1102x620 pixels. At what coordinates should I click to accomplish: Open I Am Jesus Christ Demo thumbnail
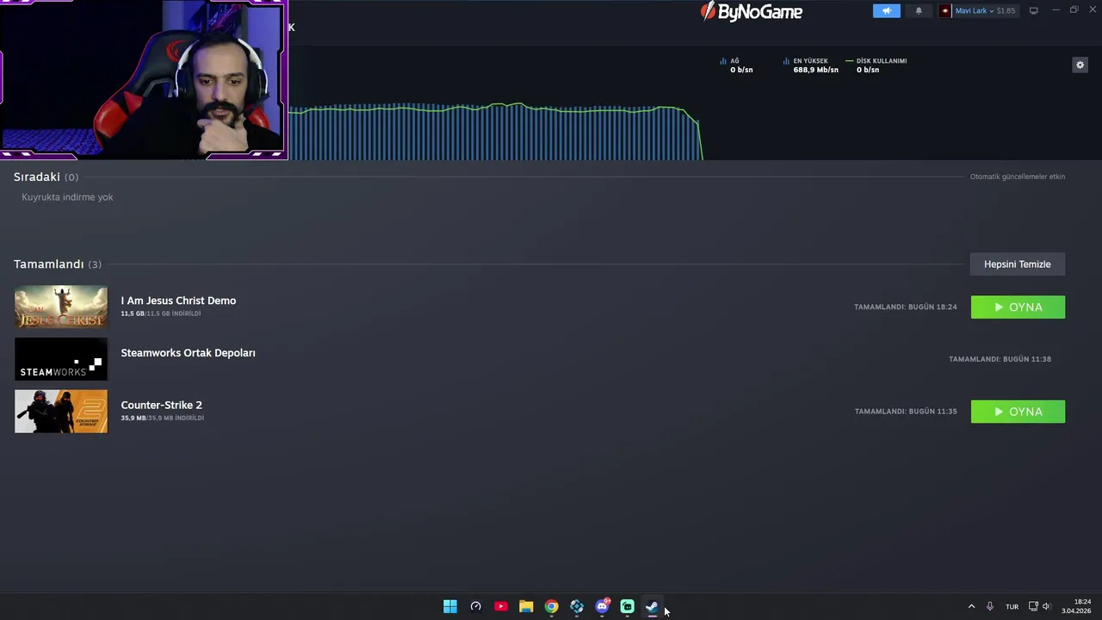coord(61,307)
